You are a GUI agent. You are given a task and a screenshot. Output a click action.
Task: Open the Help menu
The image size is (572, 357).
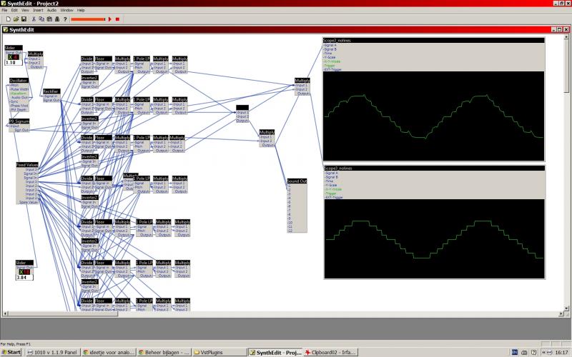tap(81, 10)
